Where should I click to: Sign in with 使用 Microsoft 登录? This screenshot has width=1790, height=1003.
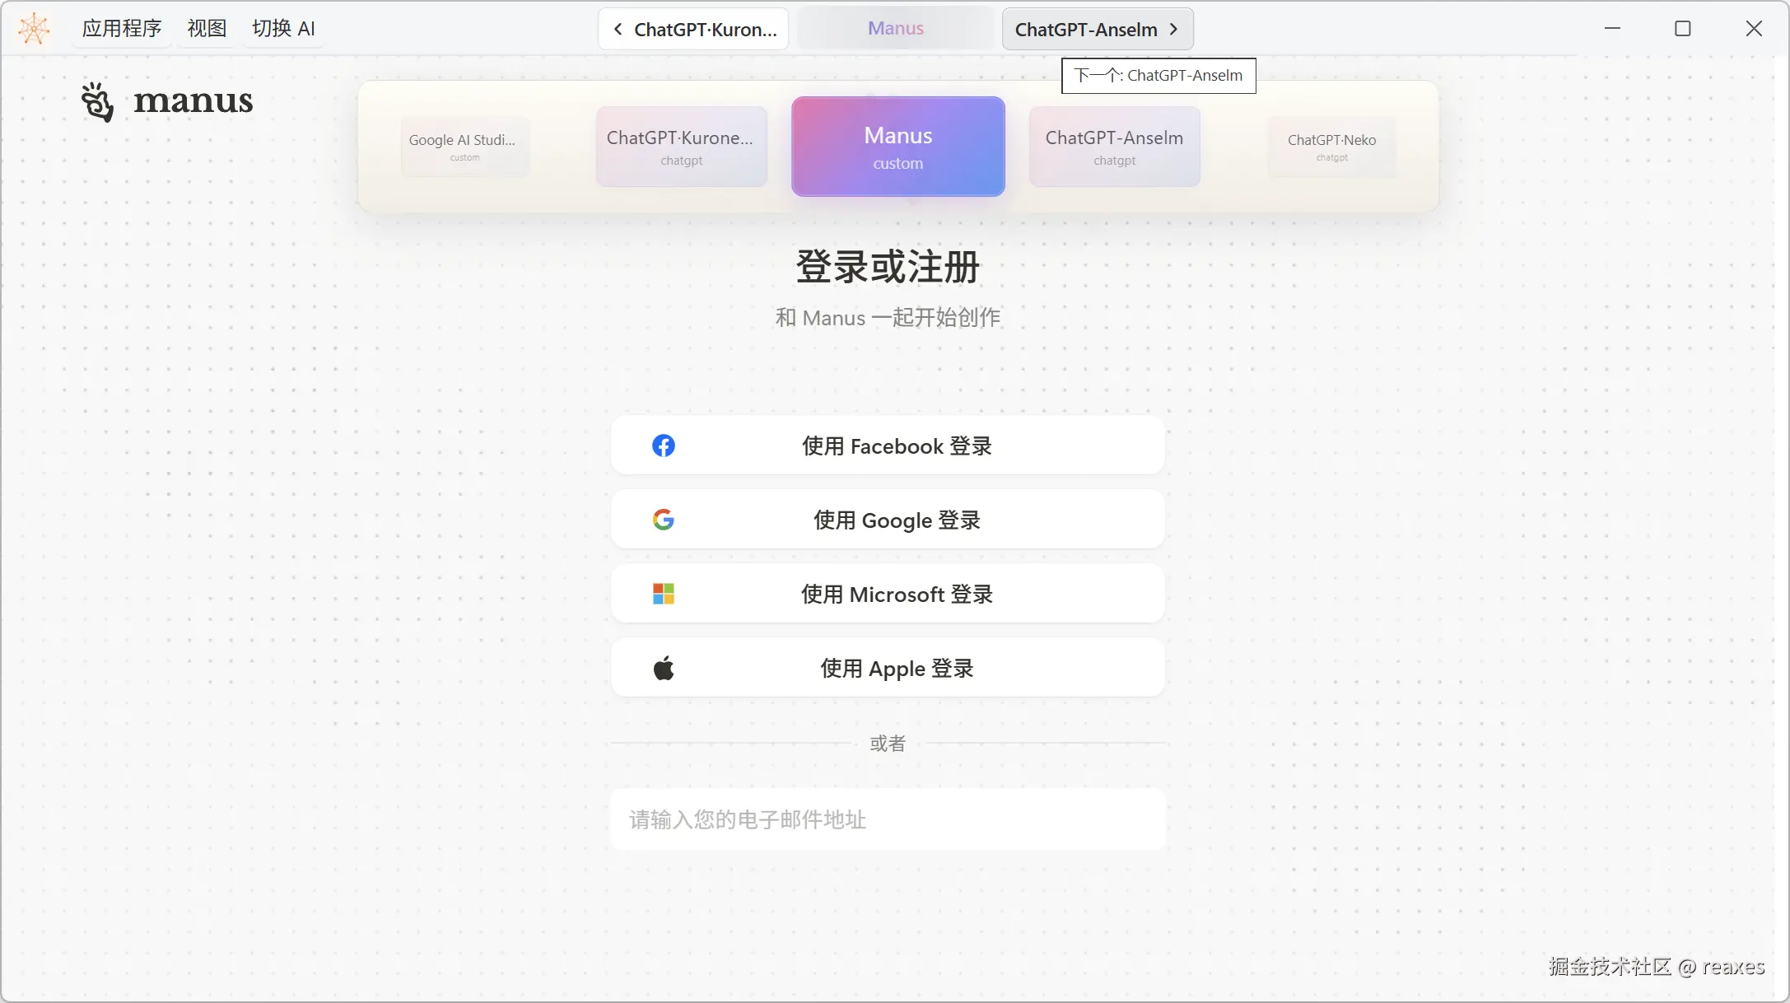tap(888, 594)
